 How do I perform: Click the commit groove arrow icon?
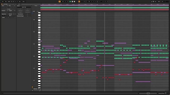click(15, 14)
